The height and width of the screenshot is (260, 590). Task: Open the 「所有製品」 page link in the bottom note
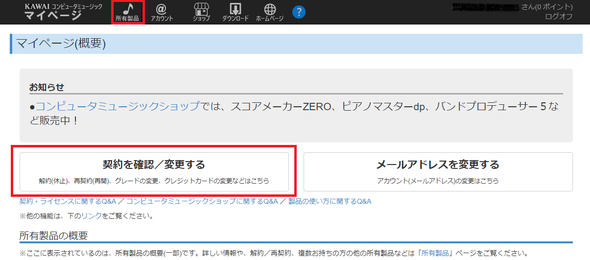pos(434,254)
